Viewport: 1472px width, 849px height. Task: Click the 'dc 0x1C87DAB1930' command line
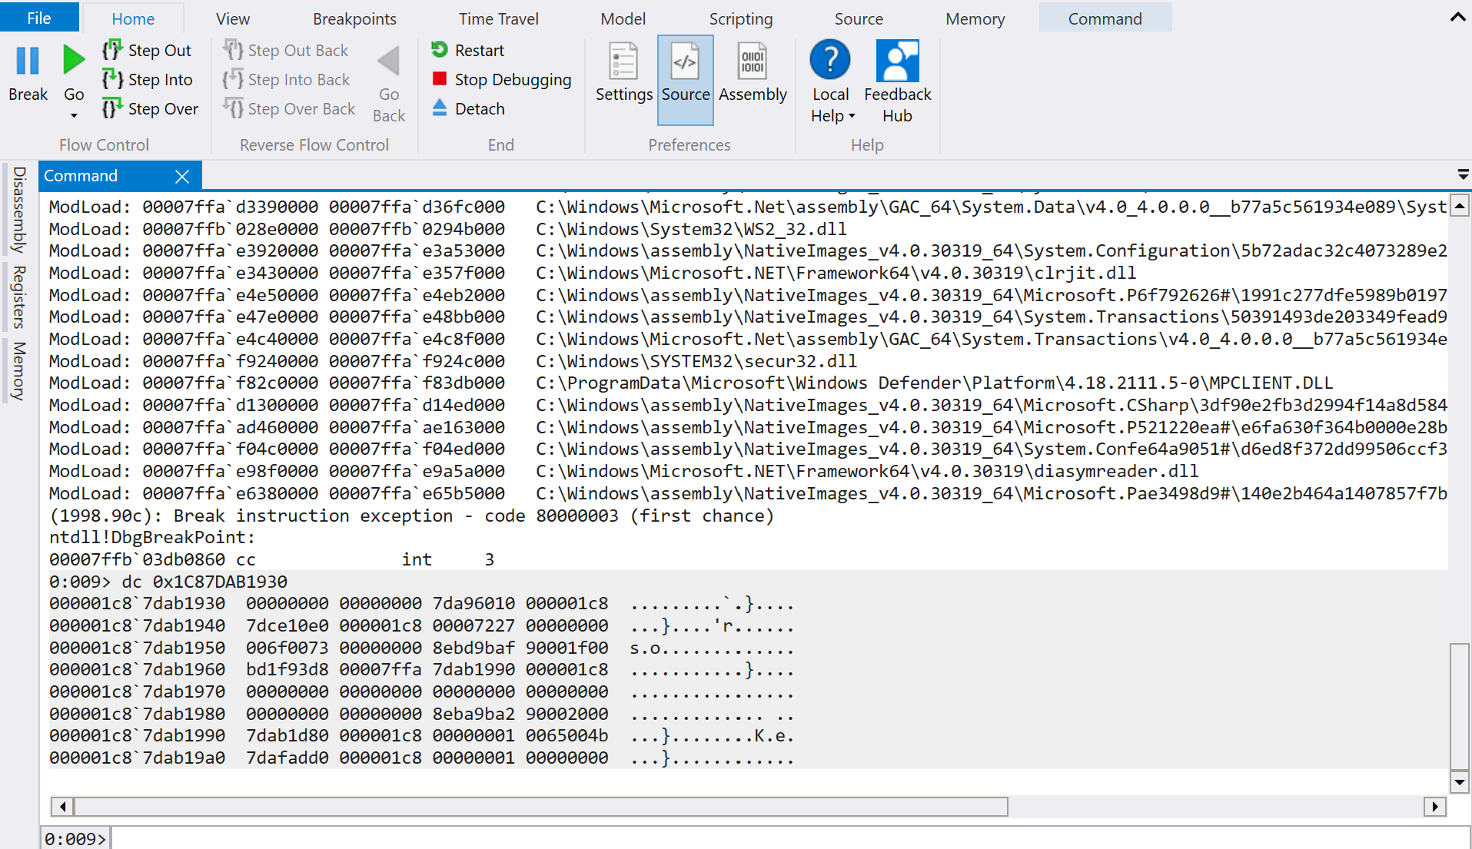[168, 582]
